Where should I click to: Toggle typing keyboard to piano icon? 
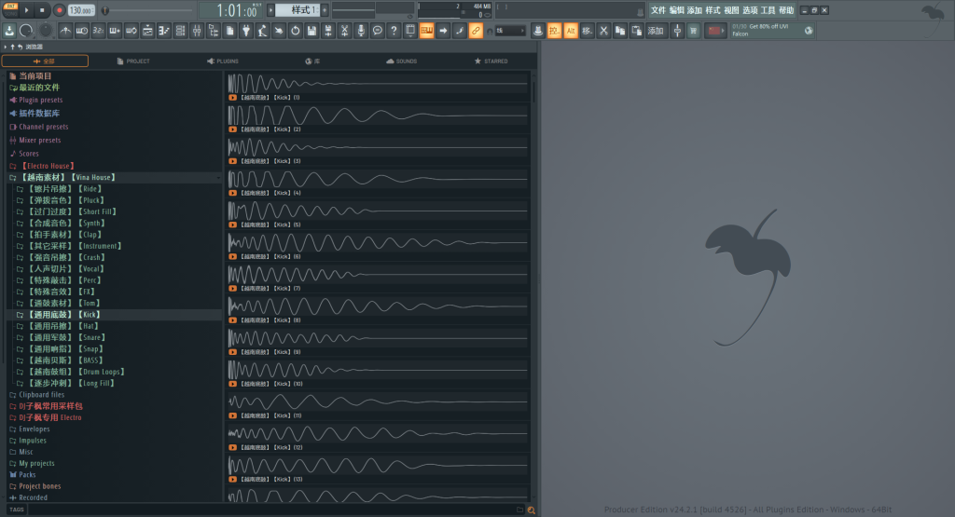(x=115, y=31)
